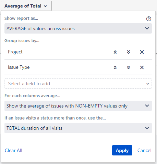The width and height of the screenshot is (157, 164).
Task: Expand the AVERAGE of values across issues dropdown
Action: tap(78, 28)
